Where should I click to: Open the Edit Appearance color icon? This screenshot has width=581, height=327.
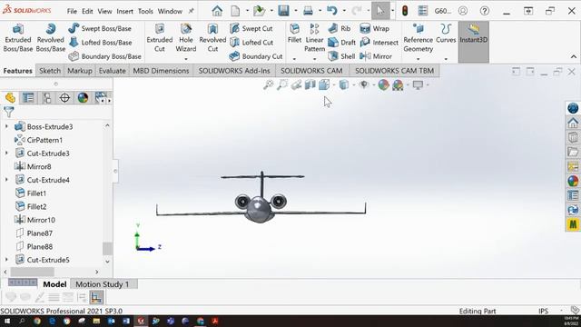click(383, 84)
